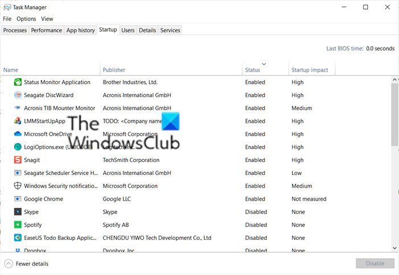Click the Spotify row icon
This screenshot has width=399, height=275.
click(x=18, y=224)
